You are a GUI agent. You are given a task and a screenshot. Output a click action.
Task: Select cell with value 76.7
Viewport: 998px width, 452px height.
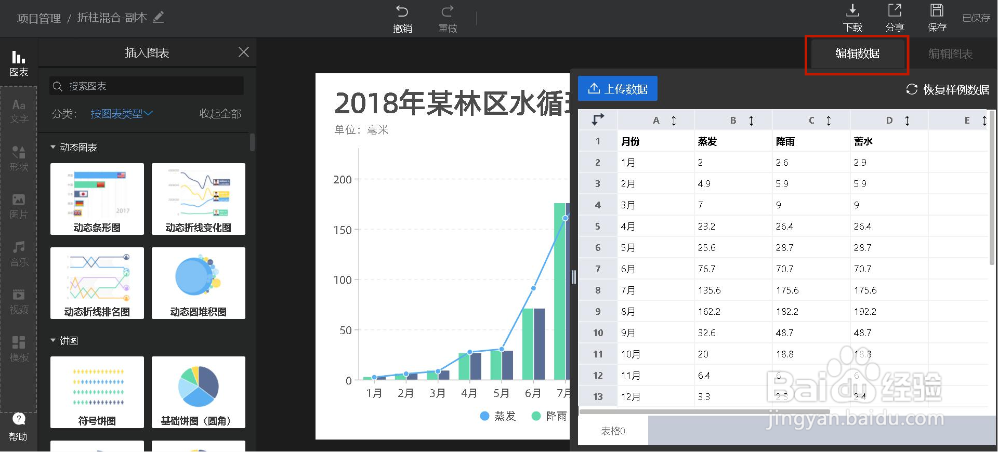(x=733, y=269)
